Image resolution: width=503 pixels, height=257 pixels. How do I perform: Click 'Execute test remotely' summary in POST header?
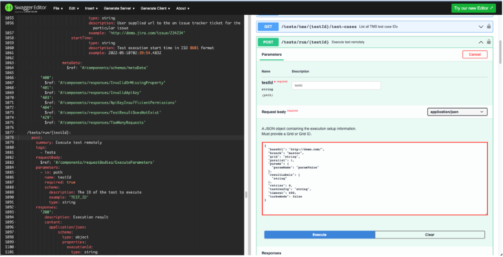tap(348, 42)
